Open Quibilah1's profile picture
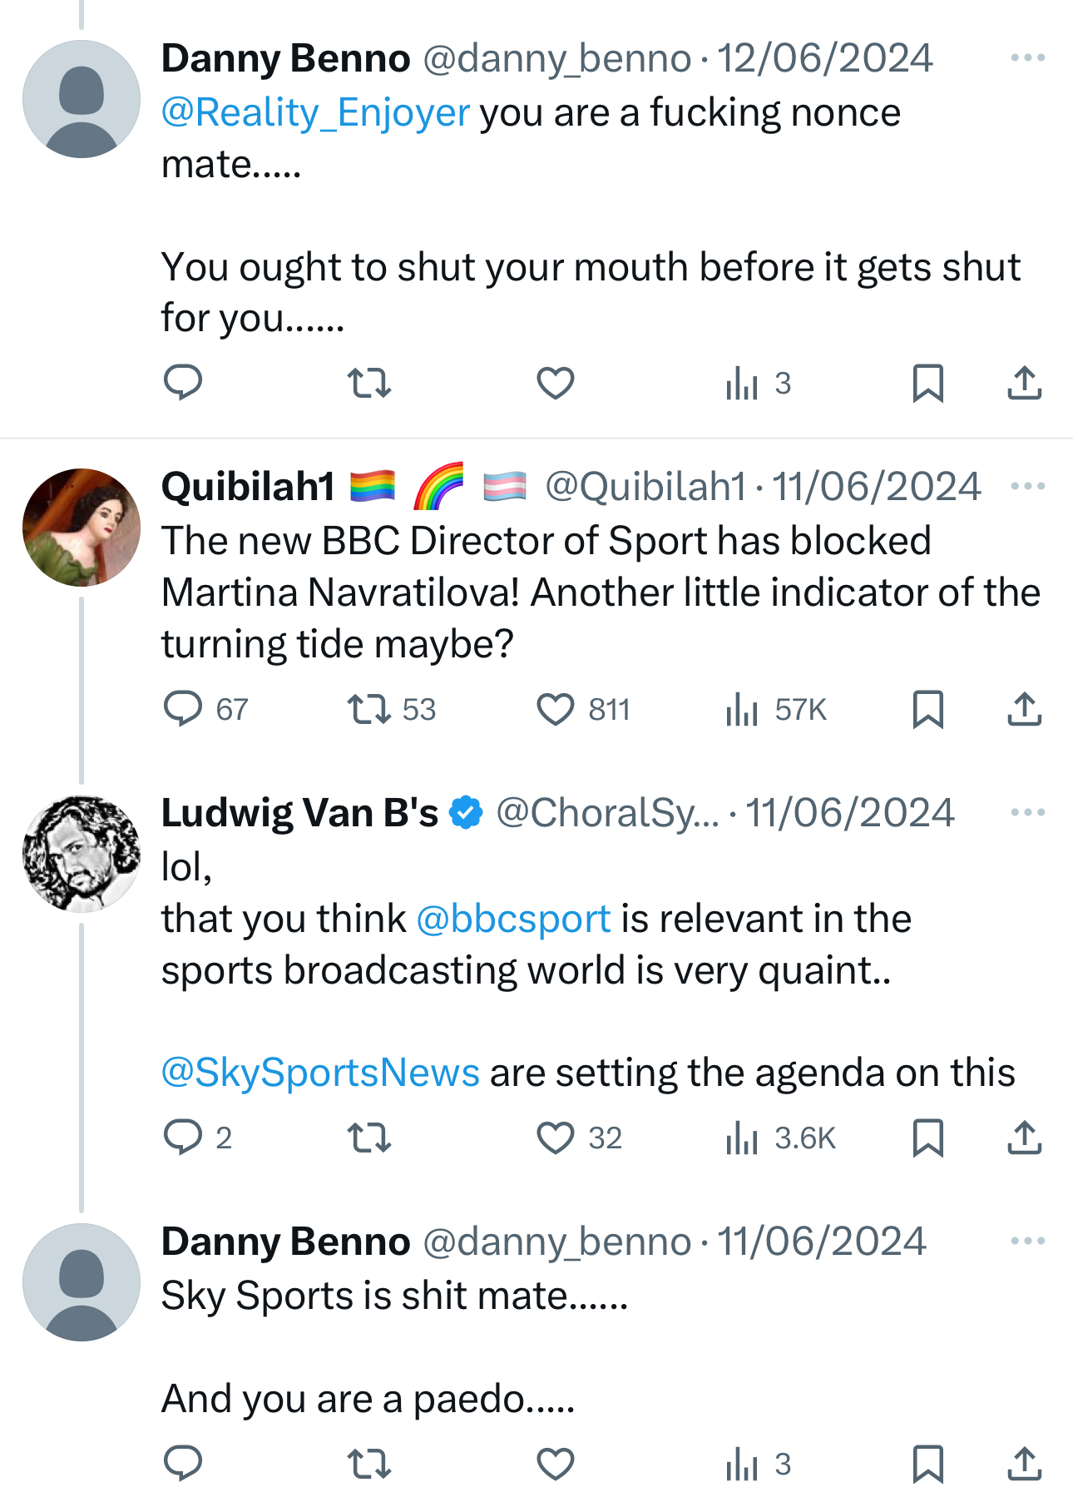 click(x=82, y=528)
